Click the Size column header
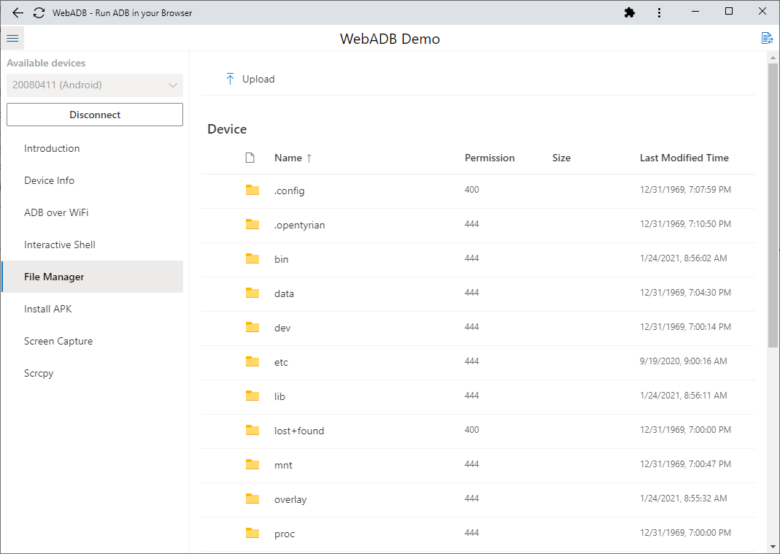This screenshot has width=780, height=554. click(561, 158)
